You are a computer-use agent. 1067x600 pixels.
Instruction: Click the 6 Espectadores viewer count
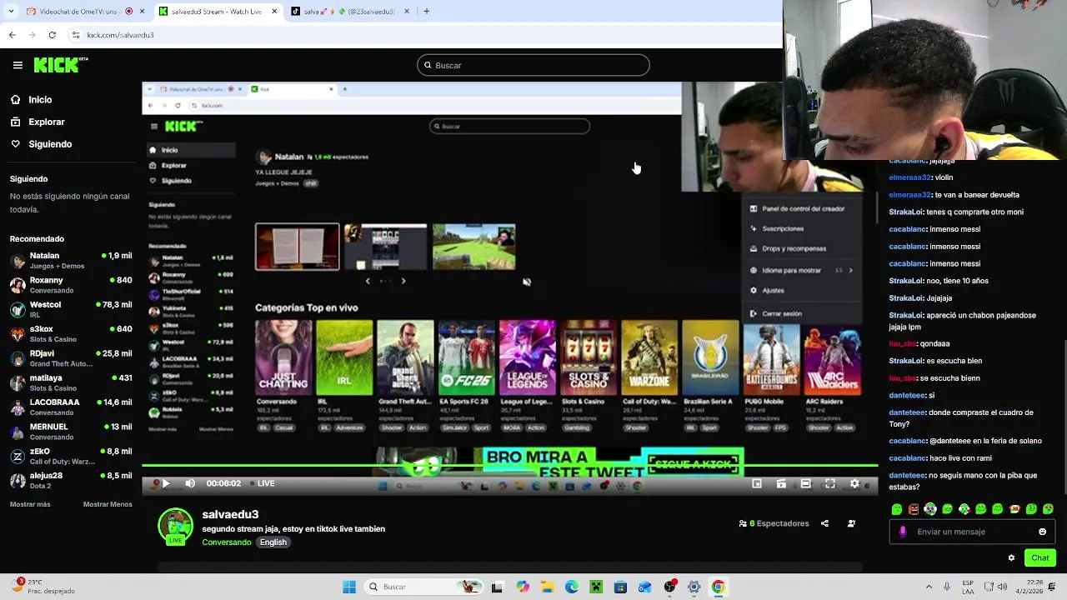point(774,523)
